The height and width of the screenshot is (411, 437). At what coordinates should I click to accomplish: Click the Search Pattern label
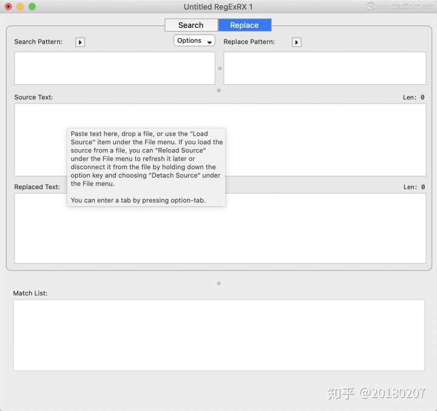click(x=38, y=42)
